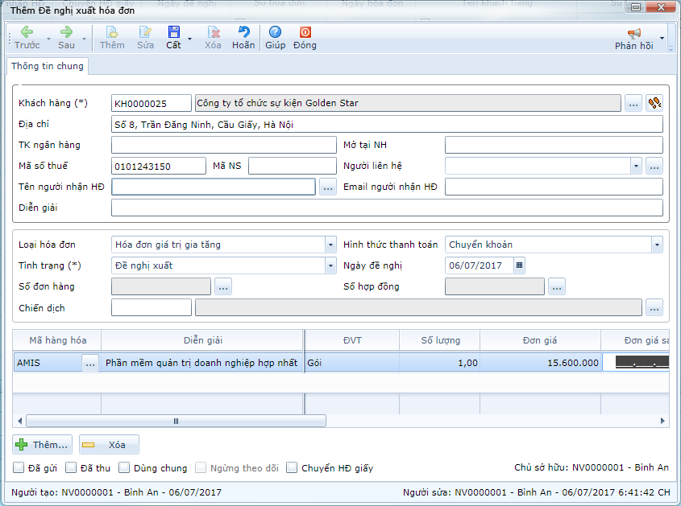Click the Hoãn undo icon

243,32
